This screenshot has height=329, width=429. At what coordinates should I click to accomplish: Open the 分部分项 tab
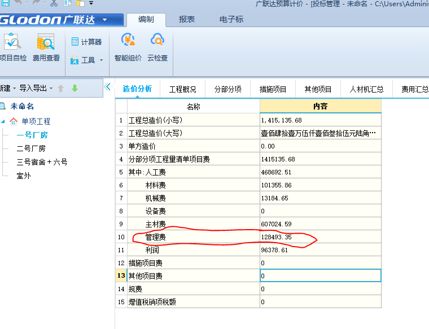click(227, 89)
